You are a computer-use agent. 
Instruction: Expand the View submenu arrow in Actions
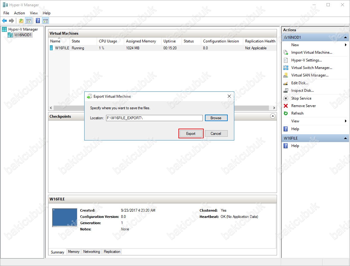346,121
